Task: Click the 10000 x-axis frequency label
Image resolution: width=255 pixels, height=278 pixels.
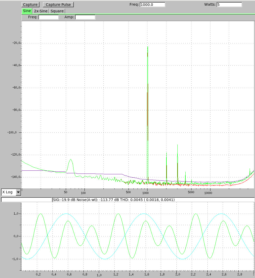Action: [x=208, y=193]
